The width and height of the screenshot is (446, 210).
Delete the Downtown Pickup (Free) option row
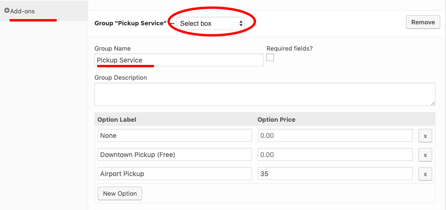[x=425, y=155]
